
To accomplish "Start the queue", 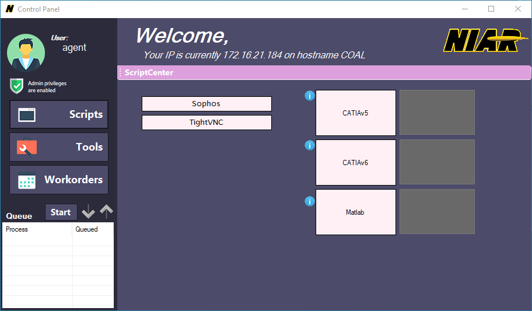I will (x=61, y=212).
